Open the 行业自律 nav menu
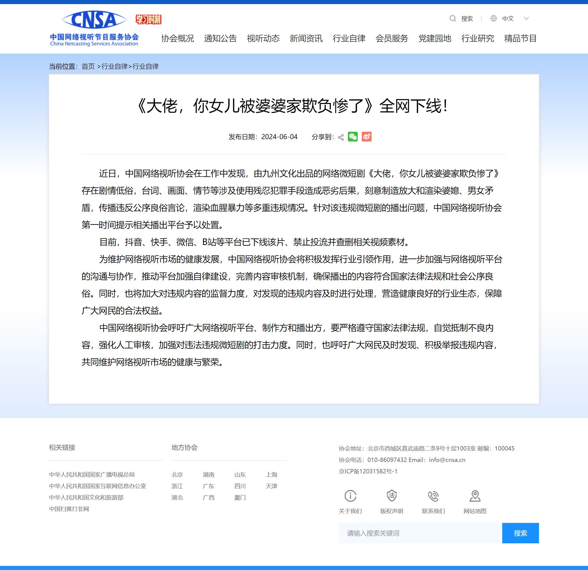The image size is (588, 570). pos(349,38)
